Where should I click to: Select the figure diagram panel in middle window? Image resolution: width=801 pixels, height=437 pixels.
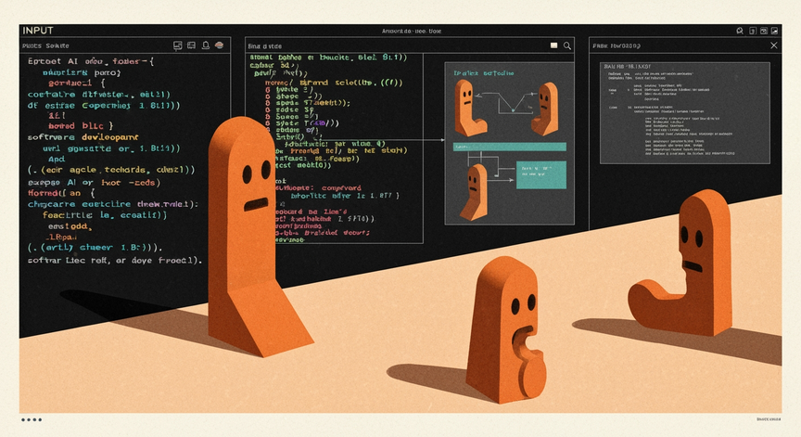coord(509,144)
